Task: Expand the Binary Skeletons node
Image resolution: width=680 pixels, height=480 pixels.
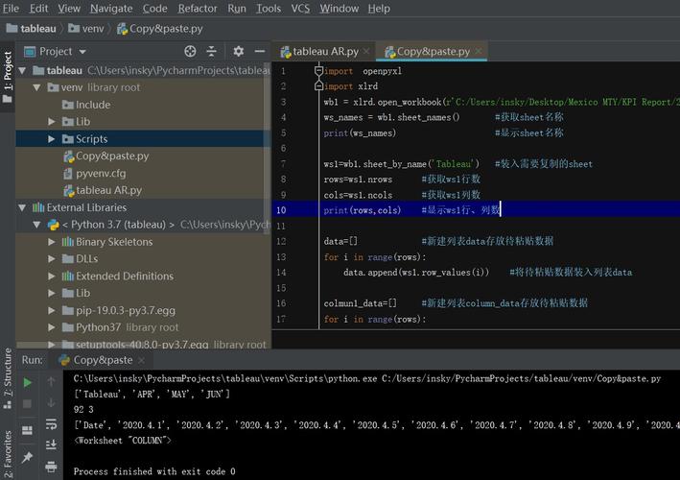Action: [x=51, y=242]
